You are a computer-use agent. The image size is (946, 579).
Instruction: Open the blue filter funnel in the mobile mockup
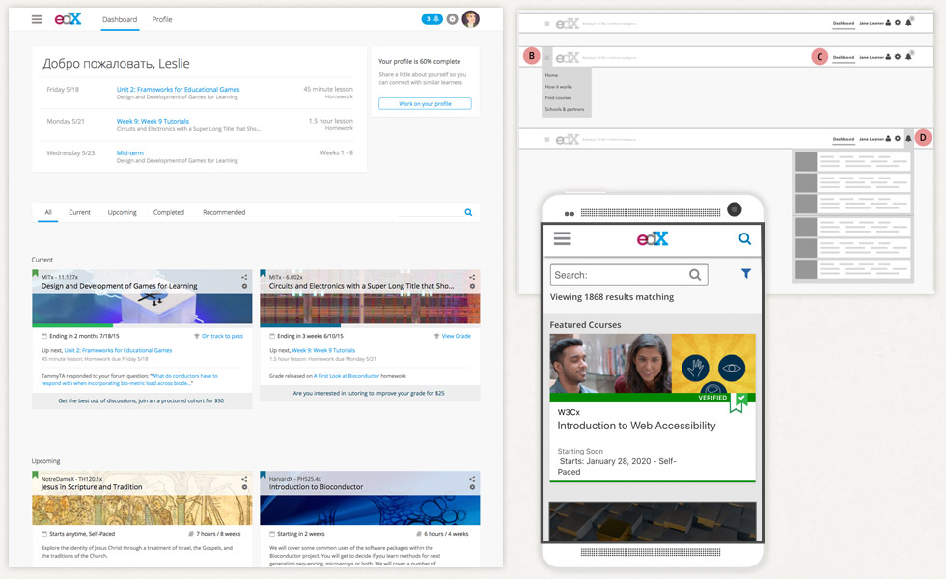pyautogui.click(x=746, y=274)
